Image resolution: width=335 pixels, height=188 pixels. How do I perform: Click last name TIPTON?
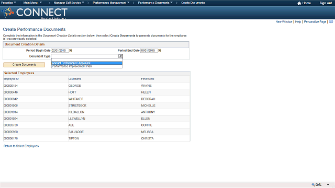point(74,138)
